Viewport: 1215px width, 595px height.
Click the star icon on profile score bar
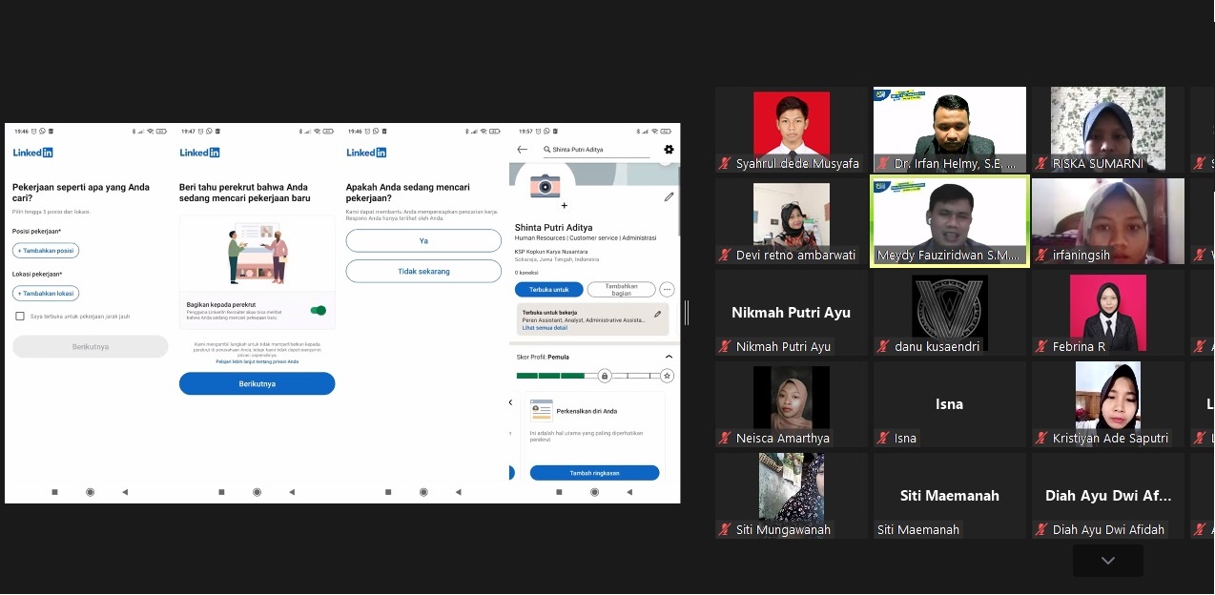tap(667, 377)
